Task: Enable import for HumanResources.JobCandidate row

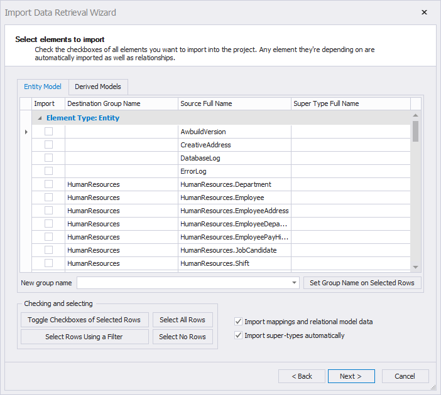Action: [48, 250]
